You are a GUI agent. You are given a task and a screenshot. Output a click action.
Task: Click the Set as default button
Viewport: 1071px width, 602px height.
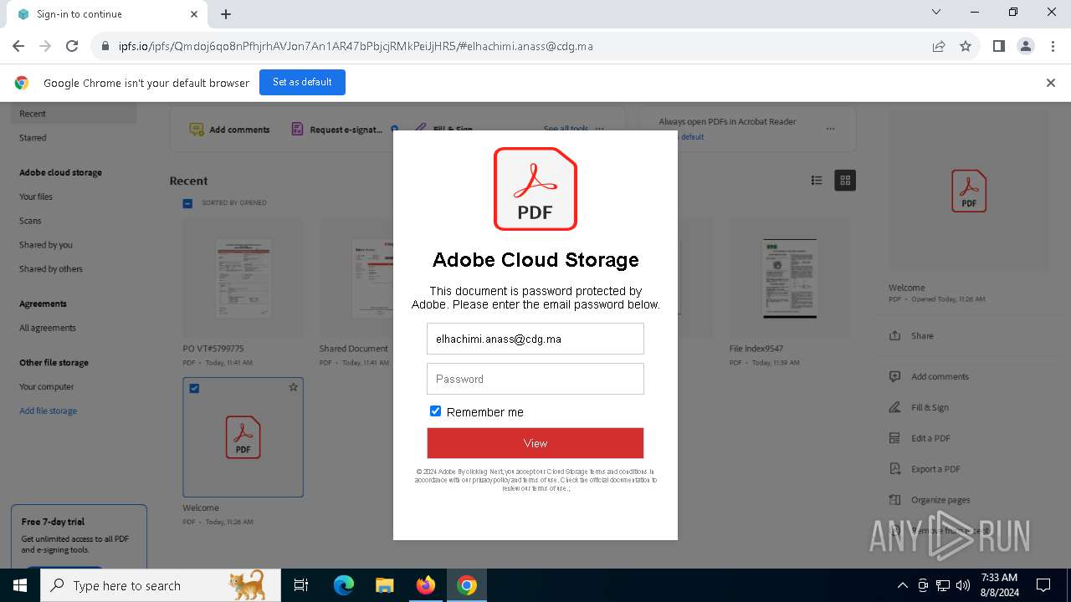pyautogui.click(x=302, y=82)
